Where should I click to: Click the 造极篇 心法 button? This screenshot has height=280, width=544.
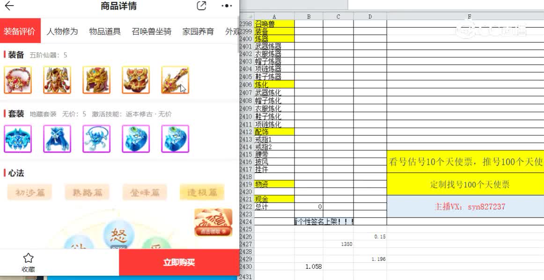pyautogui.click(x=201, y=192)
